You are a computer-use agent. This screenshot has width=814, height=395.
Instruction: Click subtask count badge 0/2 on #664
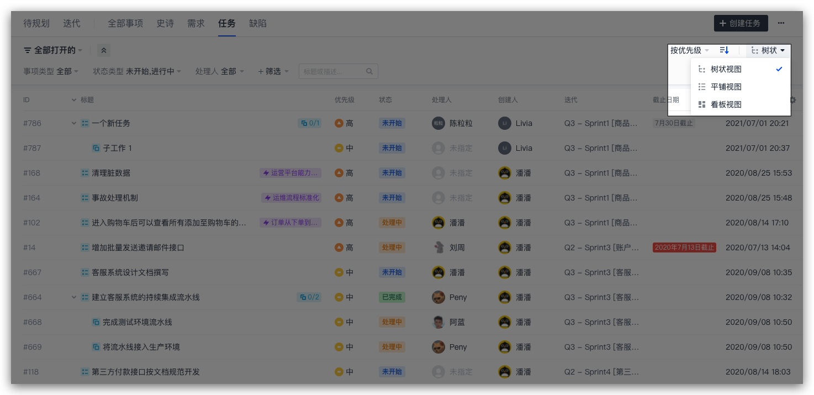[309, 297]
